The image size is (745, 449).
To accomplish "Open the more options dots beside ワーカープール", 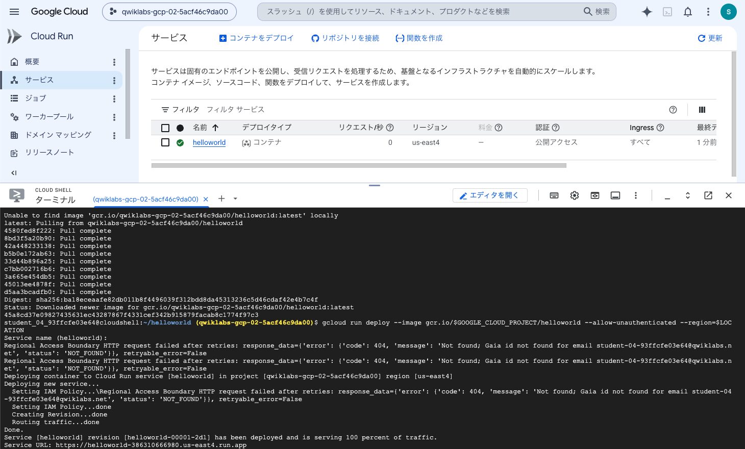I will 114,117.
